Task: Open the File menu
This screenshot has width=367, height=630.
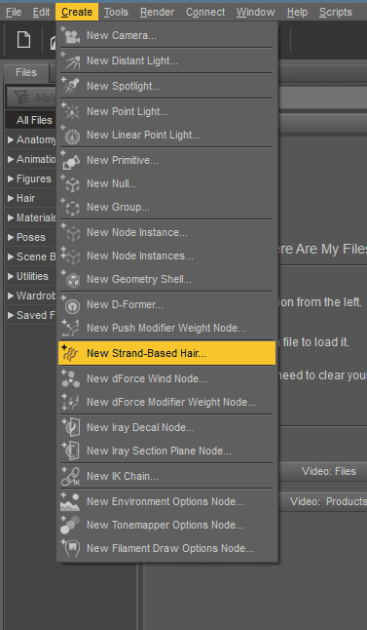Action: coord(14,12)
